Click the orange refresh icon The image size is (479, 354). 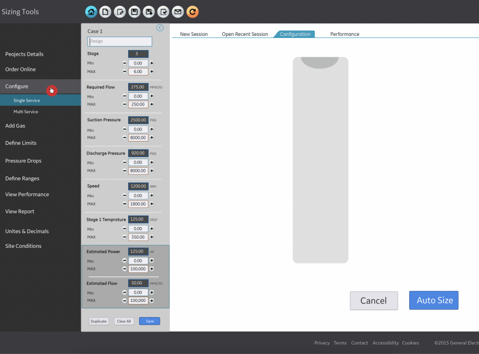tap(193, 11)
